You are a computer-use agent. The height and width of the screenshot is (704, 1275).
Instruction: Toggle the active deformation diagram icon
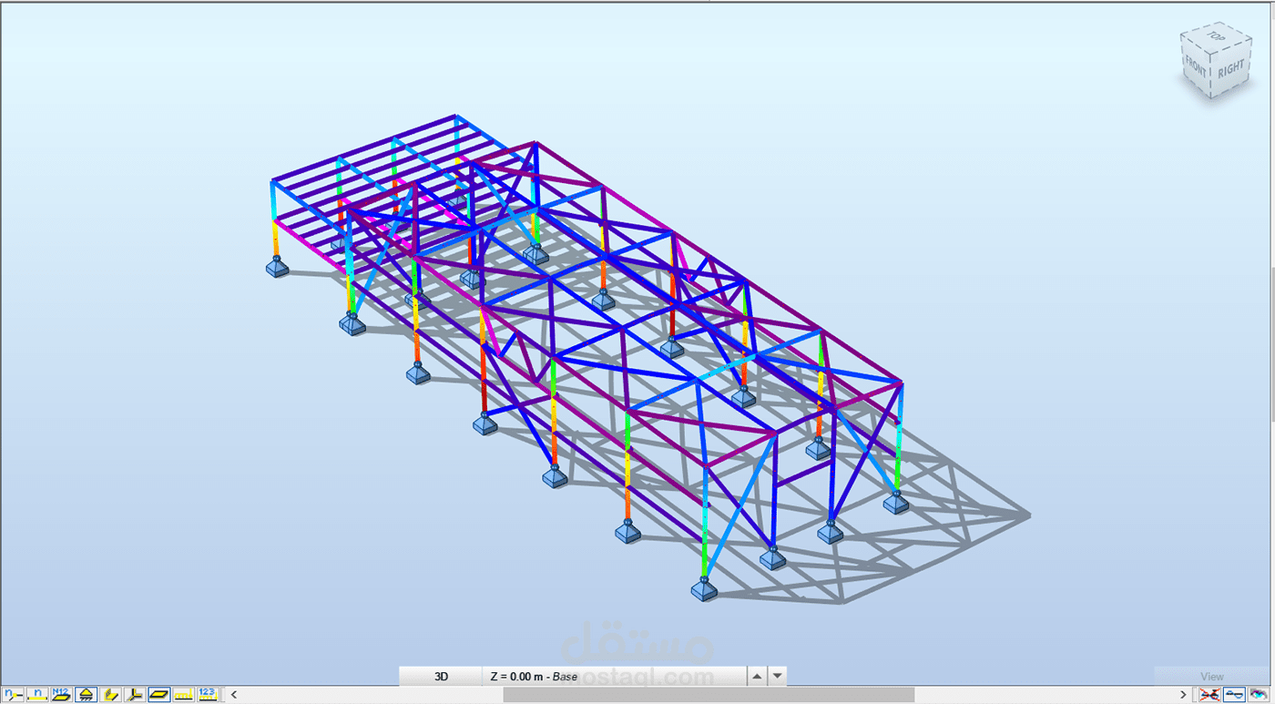point(1234,695)
